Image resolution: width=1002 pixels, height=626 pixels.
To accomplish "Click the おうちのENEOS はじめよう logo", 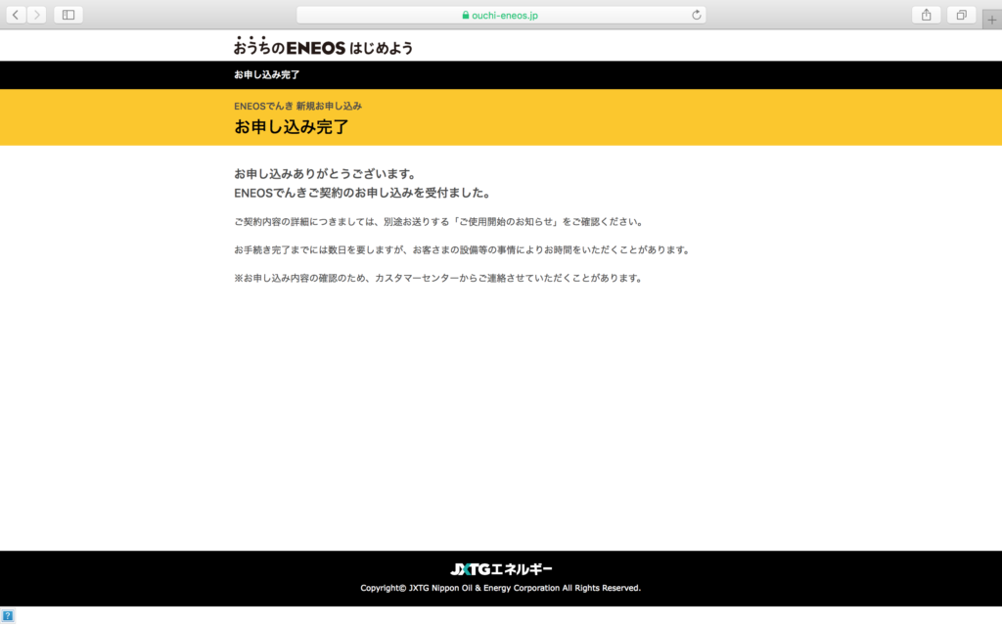I will (x=323, y=46).
